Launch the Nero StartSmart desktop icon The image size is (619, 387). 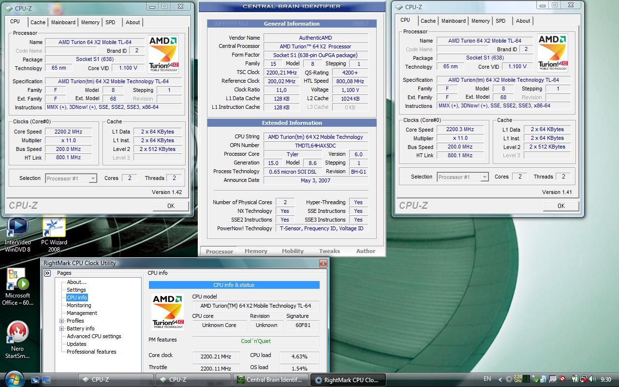pos(17,340)
